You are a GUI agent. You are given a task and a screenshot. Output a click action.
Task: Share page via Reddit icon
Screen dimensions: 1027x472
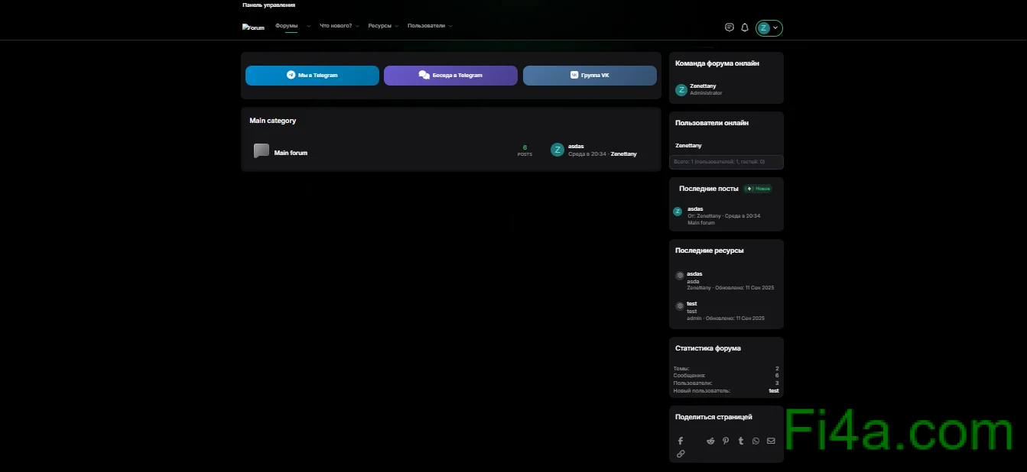tap(710, 441)
